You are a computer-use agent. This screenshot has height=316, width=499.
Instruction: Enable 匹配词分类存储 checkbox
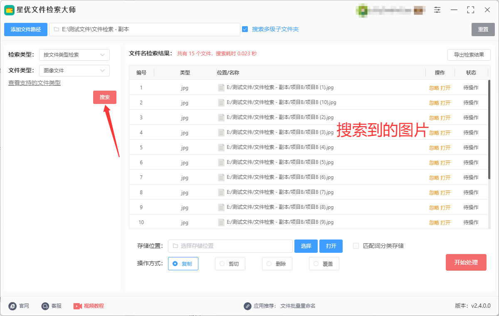click(x=356, y=246)
